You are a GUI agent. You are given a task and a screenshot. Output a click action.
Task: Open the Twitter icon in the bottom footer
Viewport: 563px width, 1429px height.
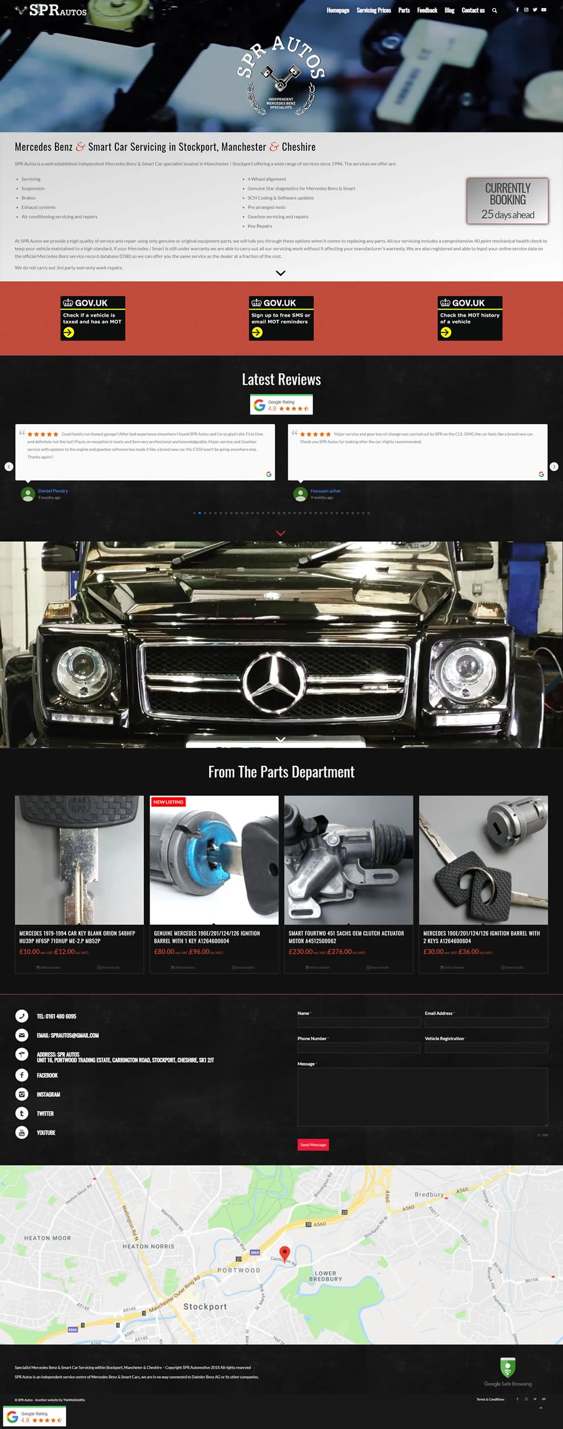point(535,1399)
